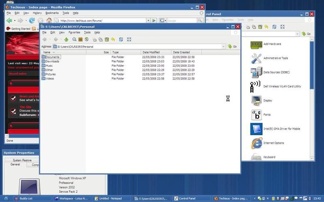Open Add Hardware in Control Panel
The width and height of the screenshot is (324, 202).
tap(266, 44)
